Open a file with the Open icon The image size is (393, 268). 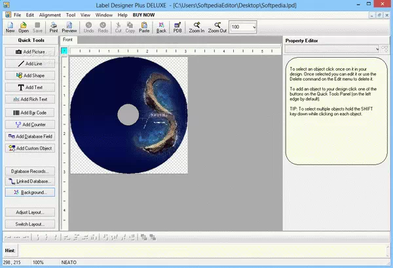click(x=24, y=26)
